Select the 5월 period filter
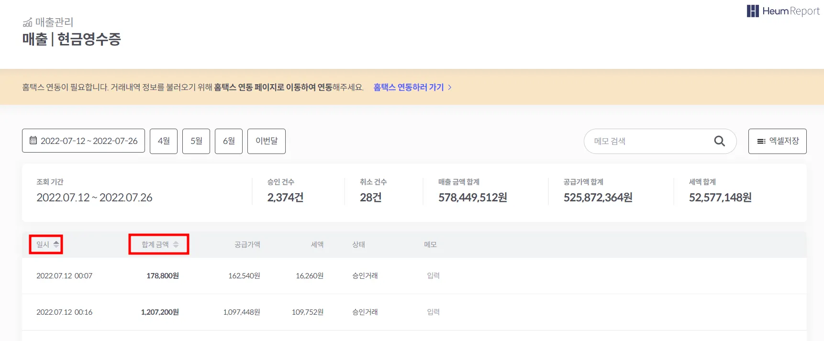 196,141
